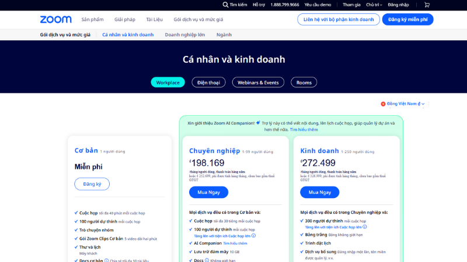467x262 pixels.
Task: Open the Tài Liệu menu
Action: point(154,20)
